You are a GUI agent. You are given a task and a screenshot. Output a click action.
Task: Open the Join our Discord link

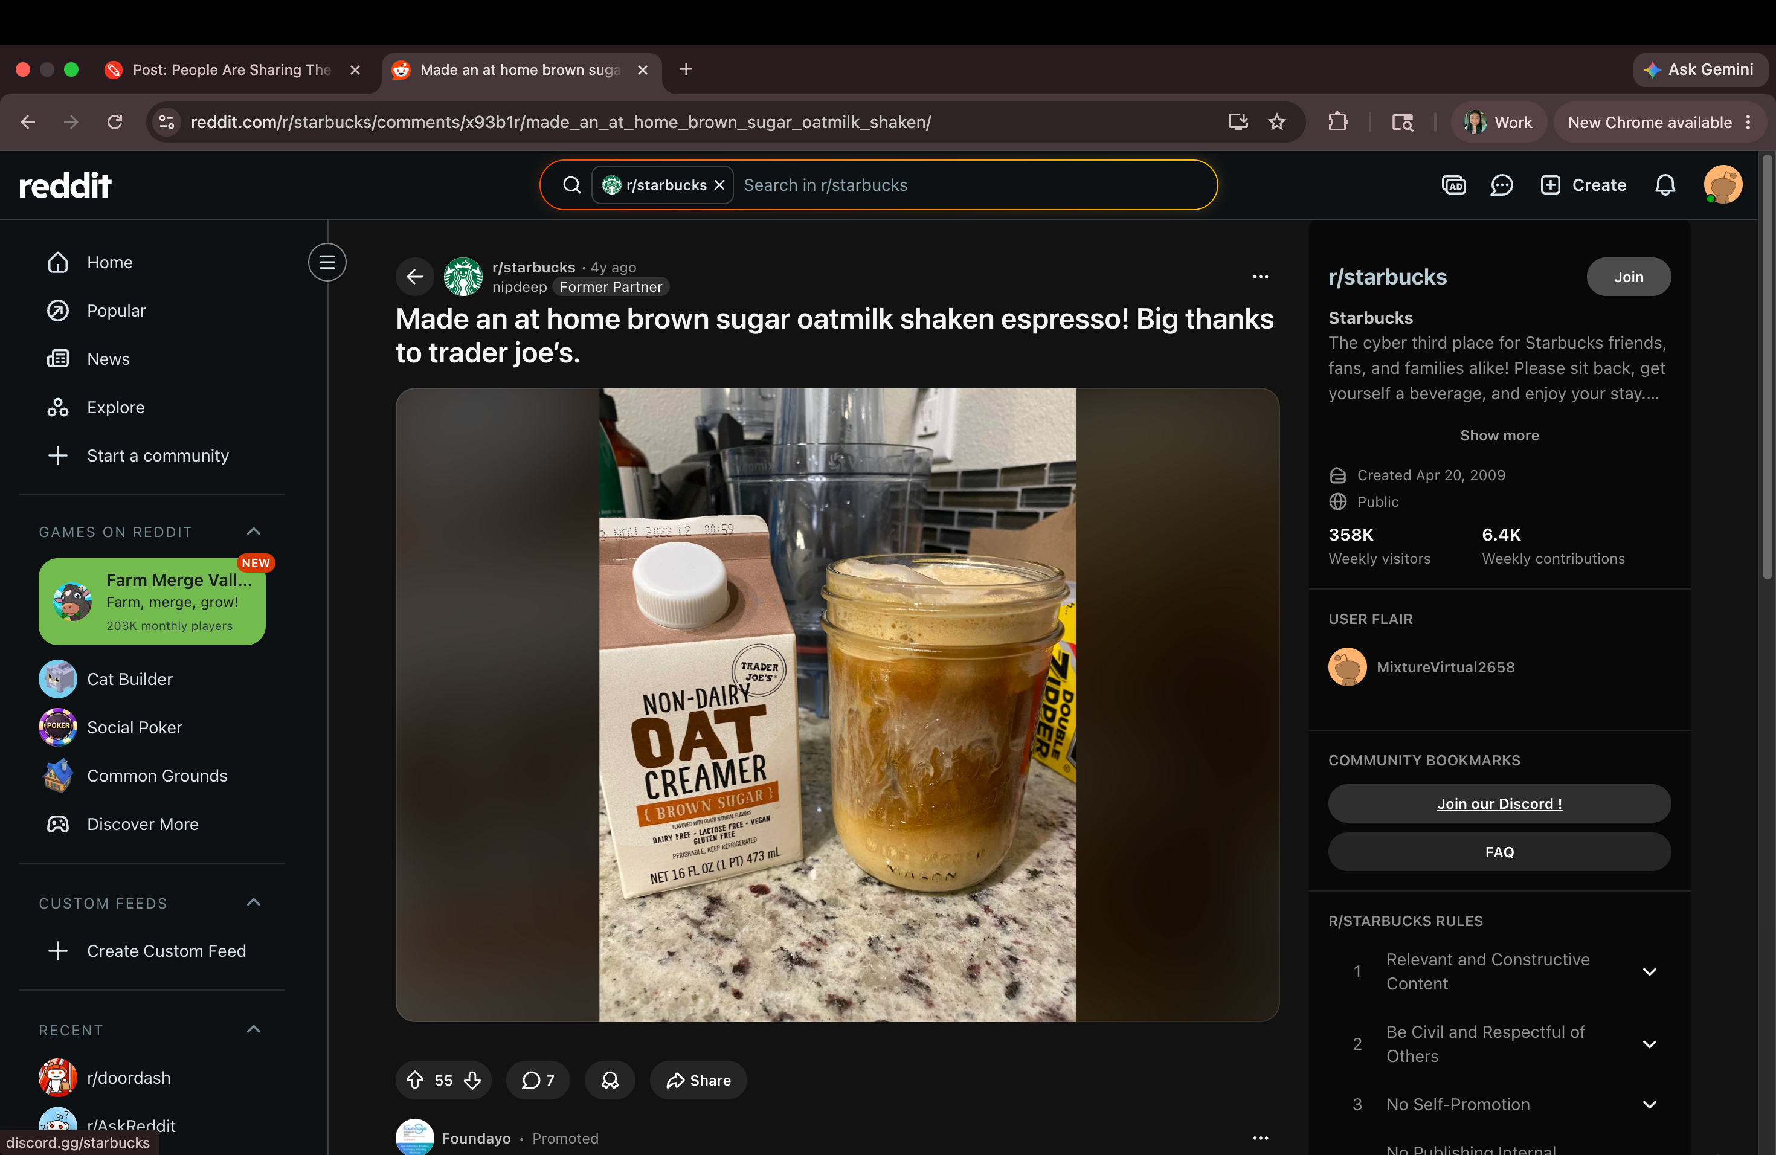coord(1499,803)
